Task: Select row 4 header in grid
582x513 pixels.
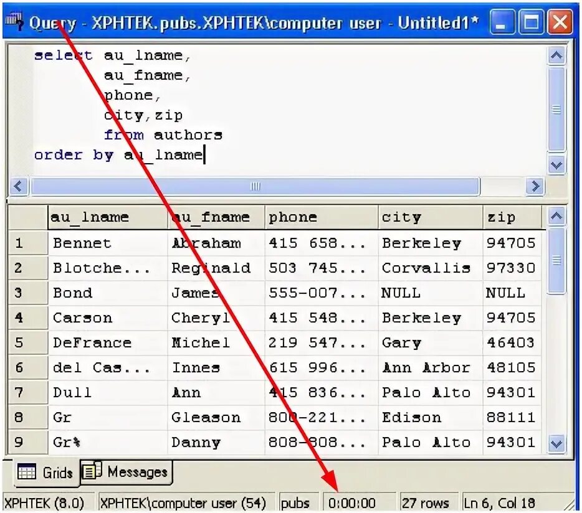Action: [x=28, y=318]
